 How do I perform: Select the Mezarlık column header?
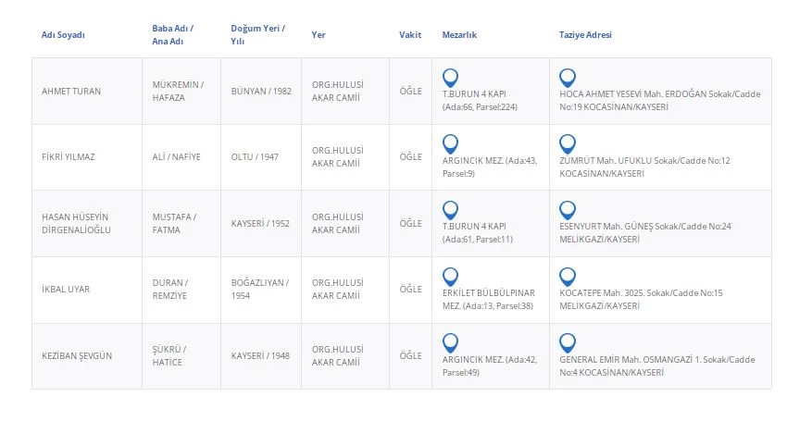click(459, 35)
